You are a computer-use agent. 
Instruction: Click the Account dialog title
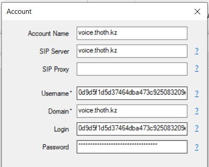pyautogui.click(x=19, y=12)
